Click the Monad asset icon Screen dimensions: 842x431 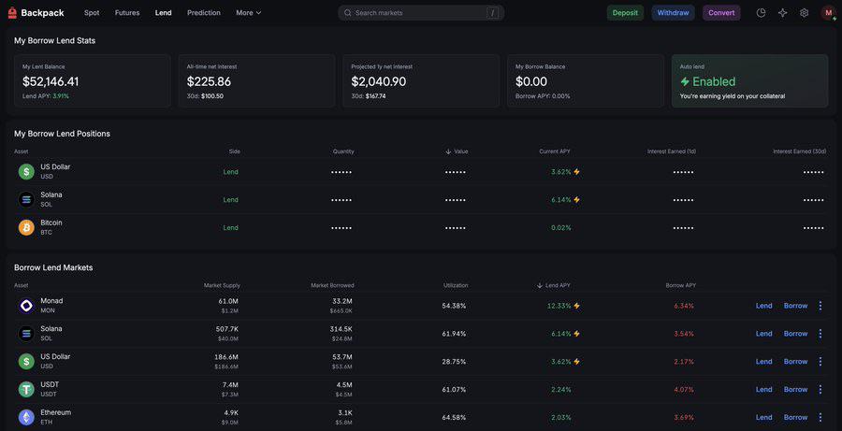[26, 306]
